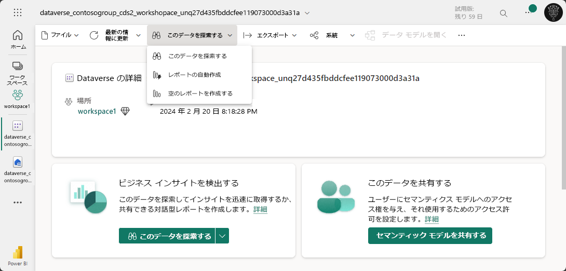
Task: Click the Power BI logo at bottom left
Action: click(18, 256)
